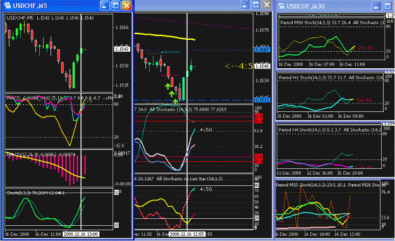Click the blue 1.1557 price level tag

262,50
